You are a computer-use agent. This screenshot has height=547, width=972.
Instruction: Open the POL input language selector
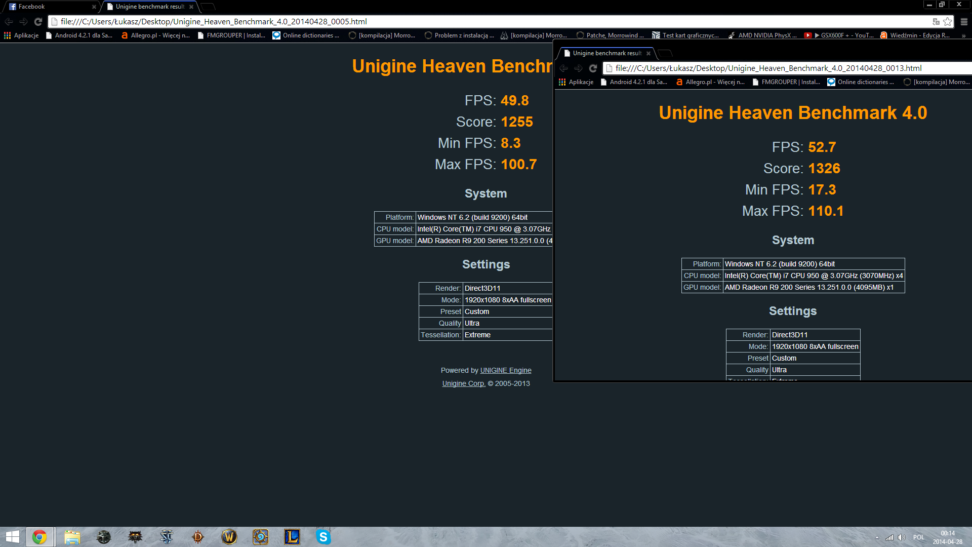point(918,537)
